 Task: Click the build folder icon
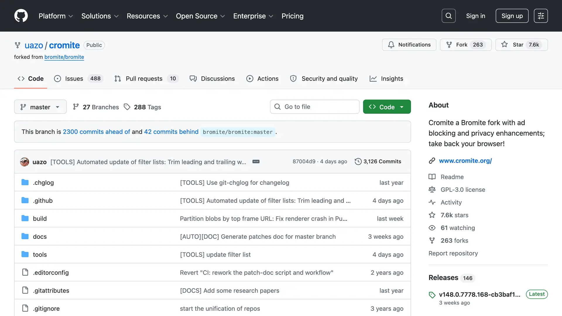[25, 219]
